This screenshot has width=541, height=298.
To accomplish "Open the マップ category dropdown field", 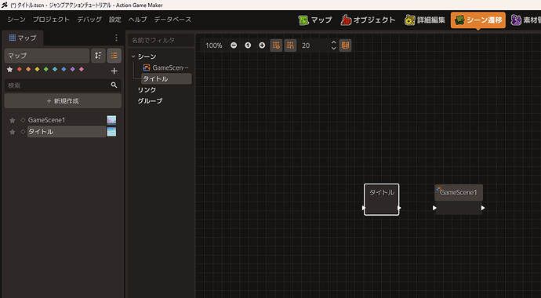I will tap(47, 56).
